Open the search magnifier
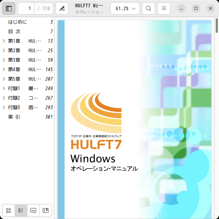 149,8
